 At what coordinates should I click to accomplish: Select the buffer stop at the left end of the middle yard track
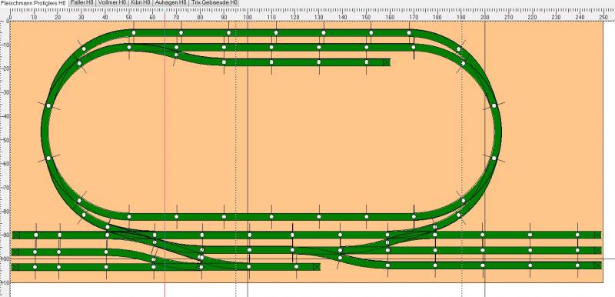click(x=15, y=252)
